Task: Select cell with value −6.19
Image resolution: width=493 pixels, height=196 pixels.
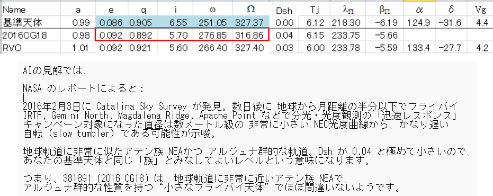Action: tap(385, 22)
